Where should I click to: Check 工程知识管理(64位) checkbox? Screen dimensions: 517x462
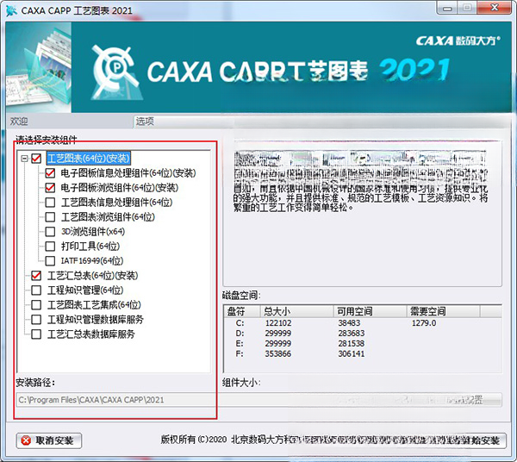(36, 290)
